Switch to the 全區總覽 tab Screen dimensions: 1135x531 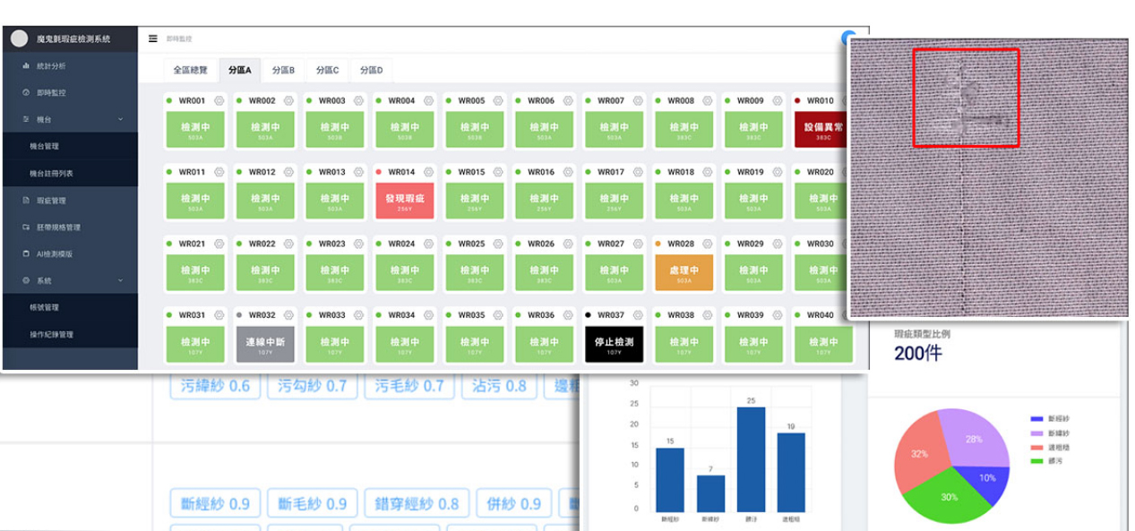tap(190, 70)
